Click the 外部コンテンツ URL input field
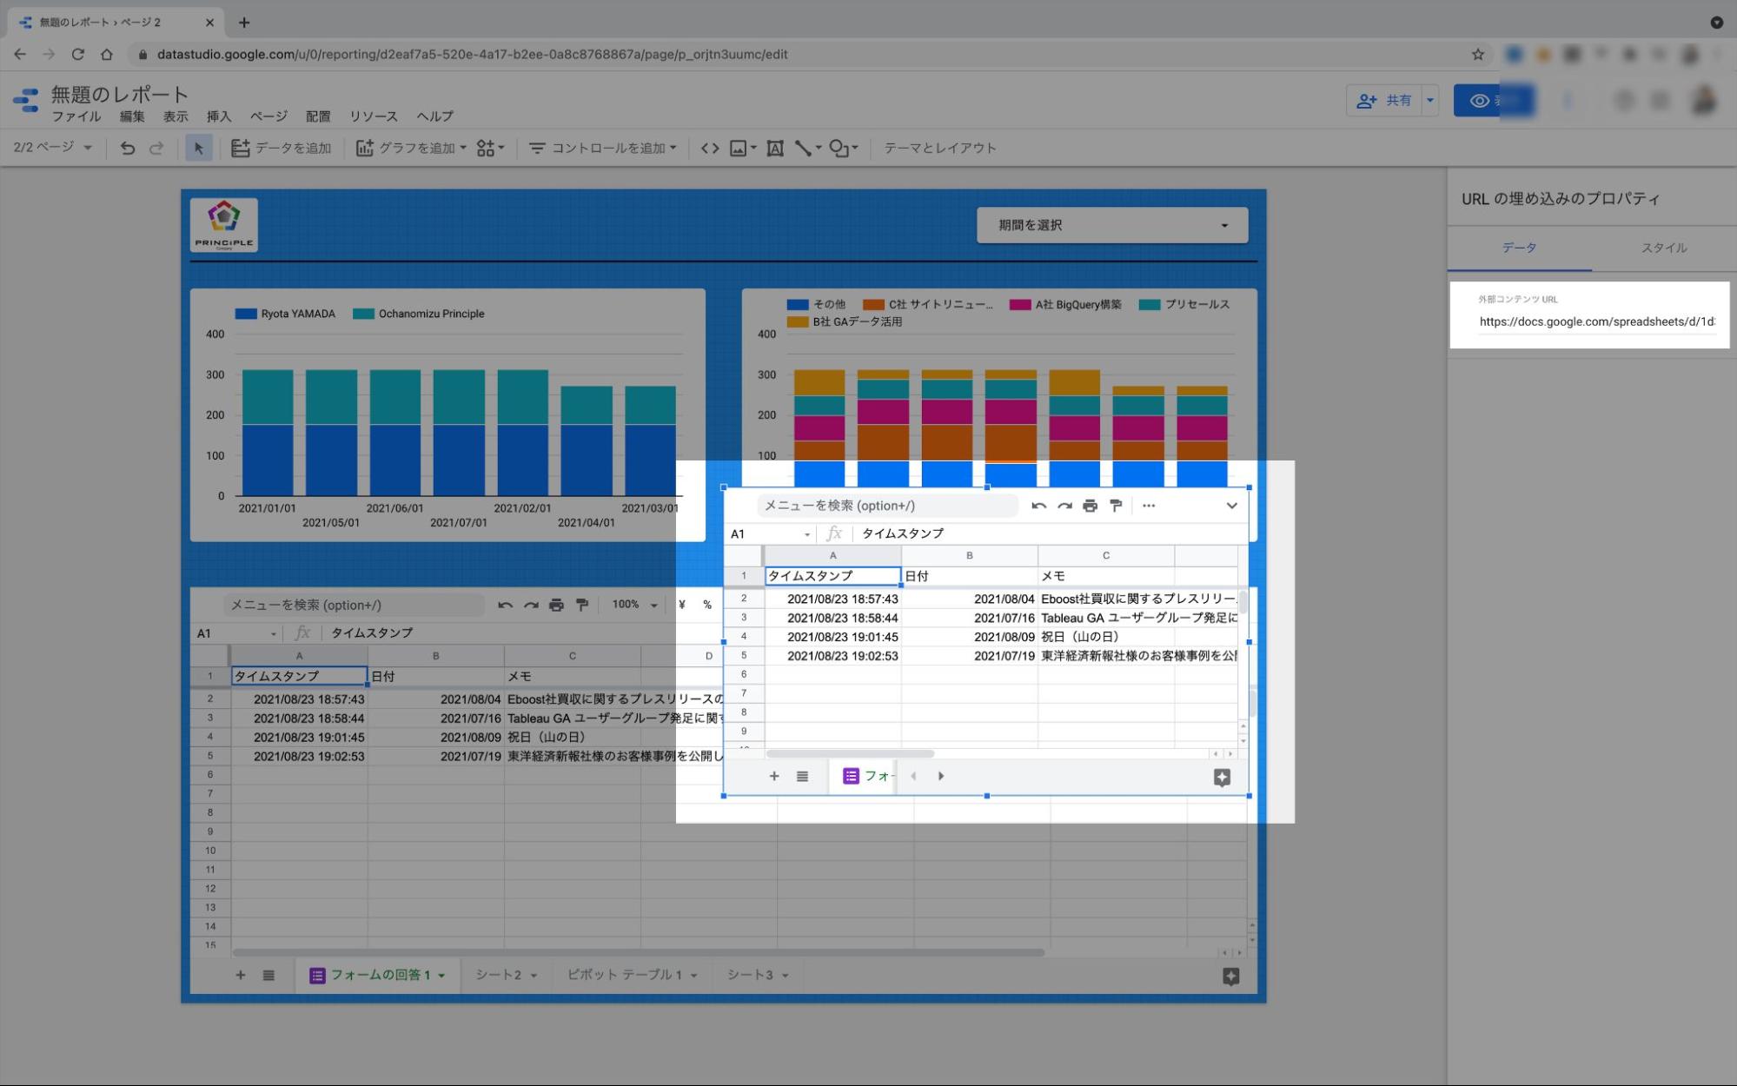Image resolution: width=1737 pixels, height=1086 pixels. (1596, 321)
